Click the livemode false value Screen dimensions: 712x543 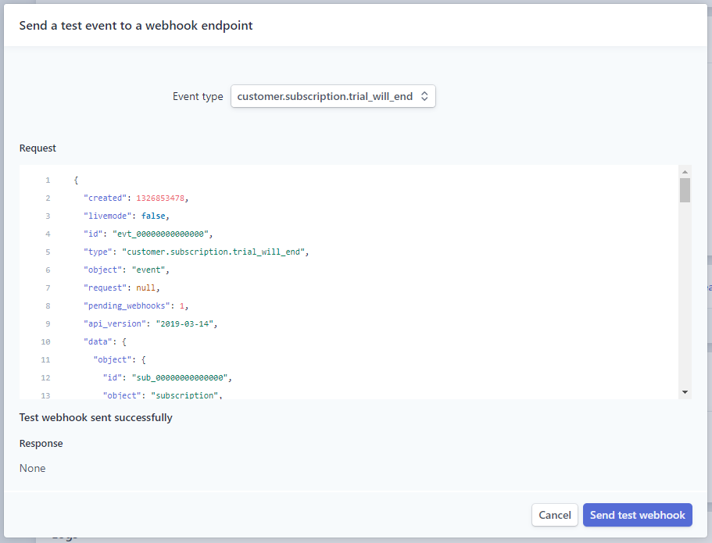154,216
